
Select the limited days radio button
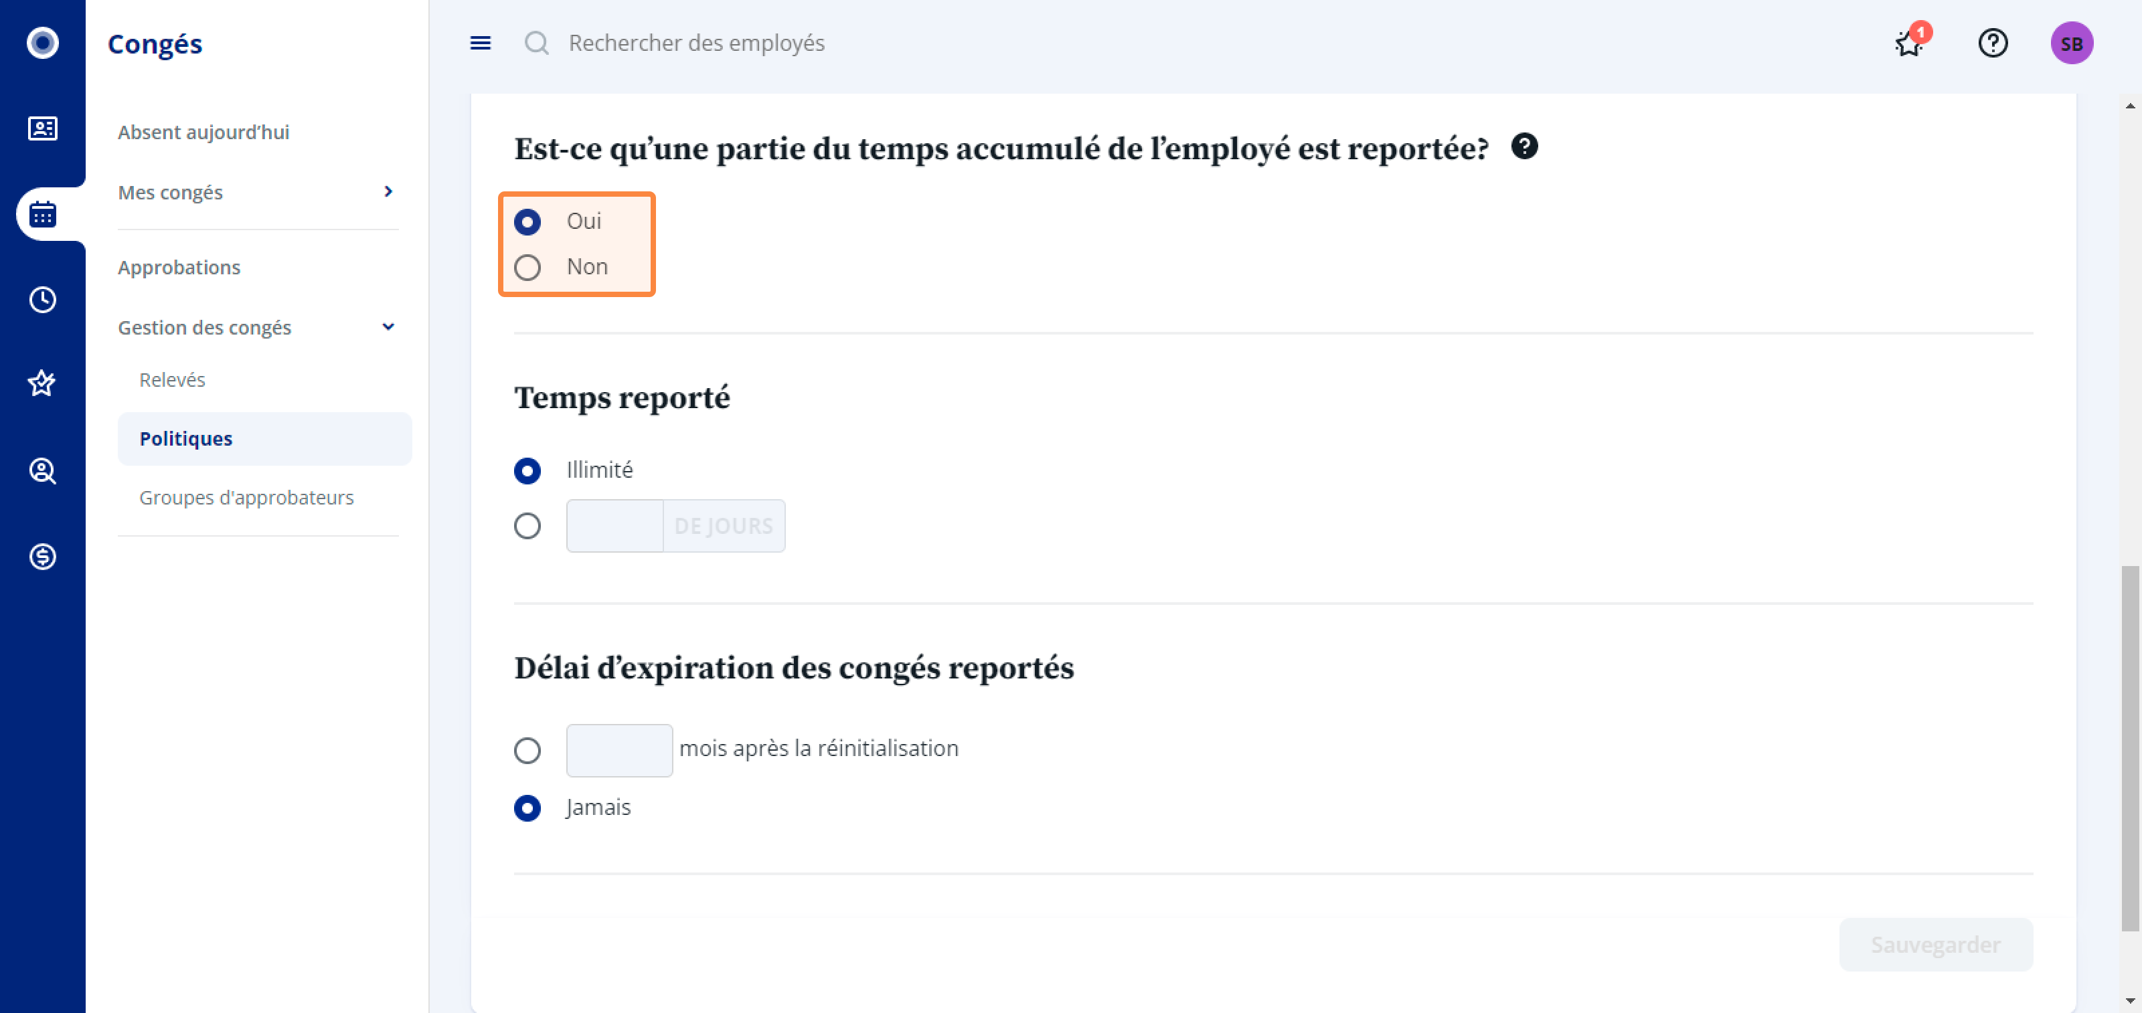point(527,526)
